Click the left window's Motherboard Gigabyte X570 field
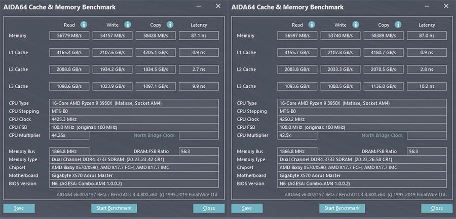 tap(134, 176)
